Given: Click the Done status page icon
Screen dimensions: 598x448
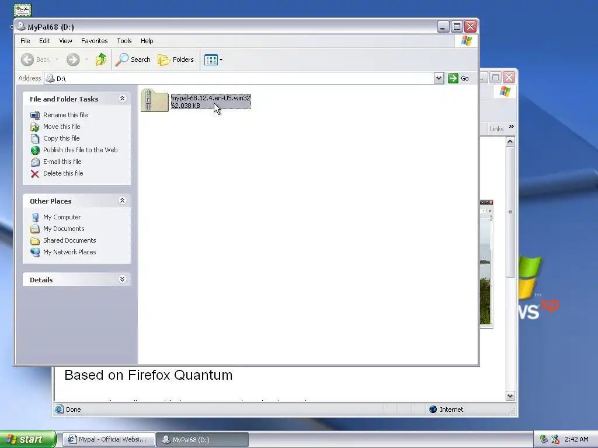Looking at the screenshot, I should point(59,409).
